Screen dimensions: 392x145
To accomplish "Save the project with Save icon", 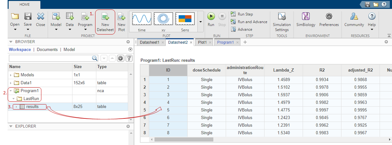I will 28,16.
